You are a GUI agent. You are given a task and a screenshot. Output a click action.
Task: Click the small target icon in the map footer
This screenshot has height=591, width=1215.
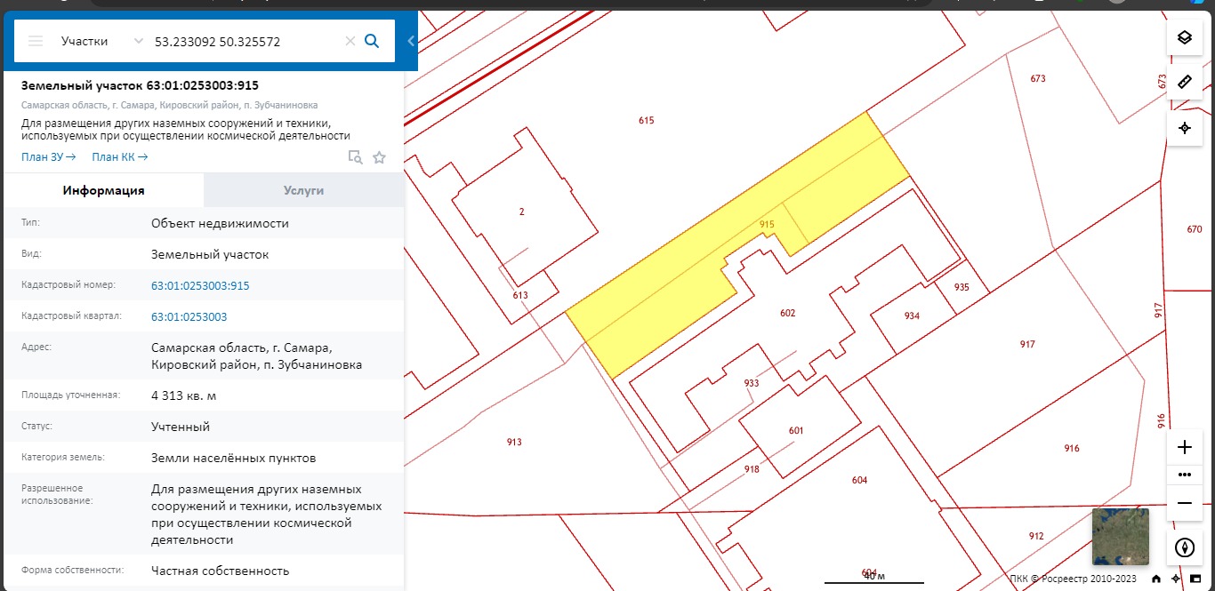[1176, 579]
